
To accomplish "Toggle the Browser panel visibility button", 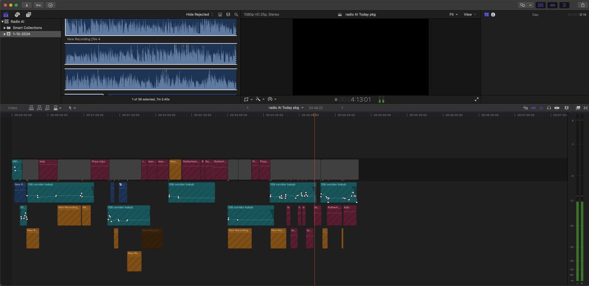I will [540, 5].
